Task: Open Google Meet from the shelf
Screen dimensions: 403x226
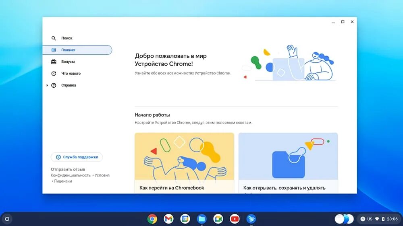Action: point(218,219)
